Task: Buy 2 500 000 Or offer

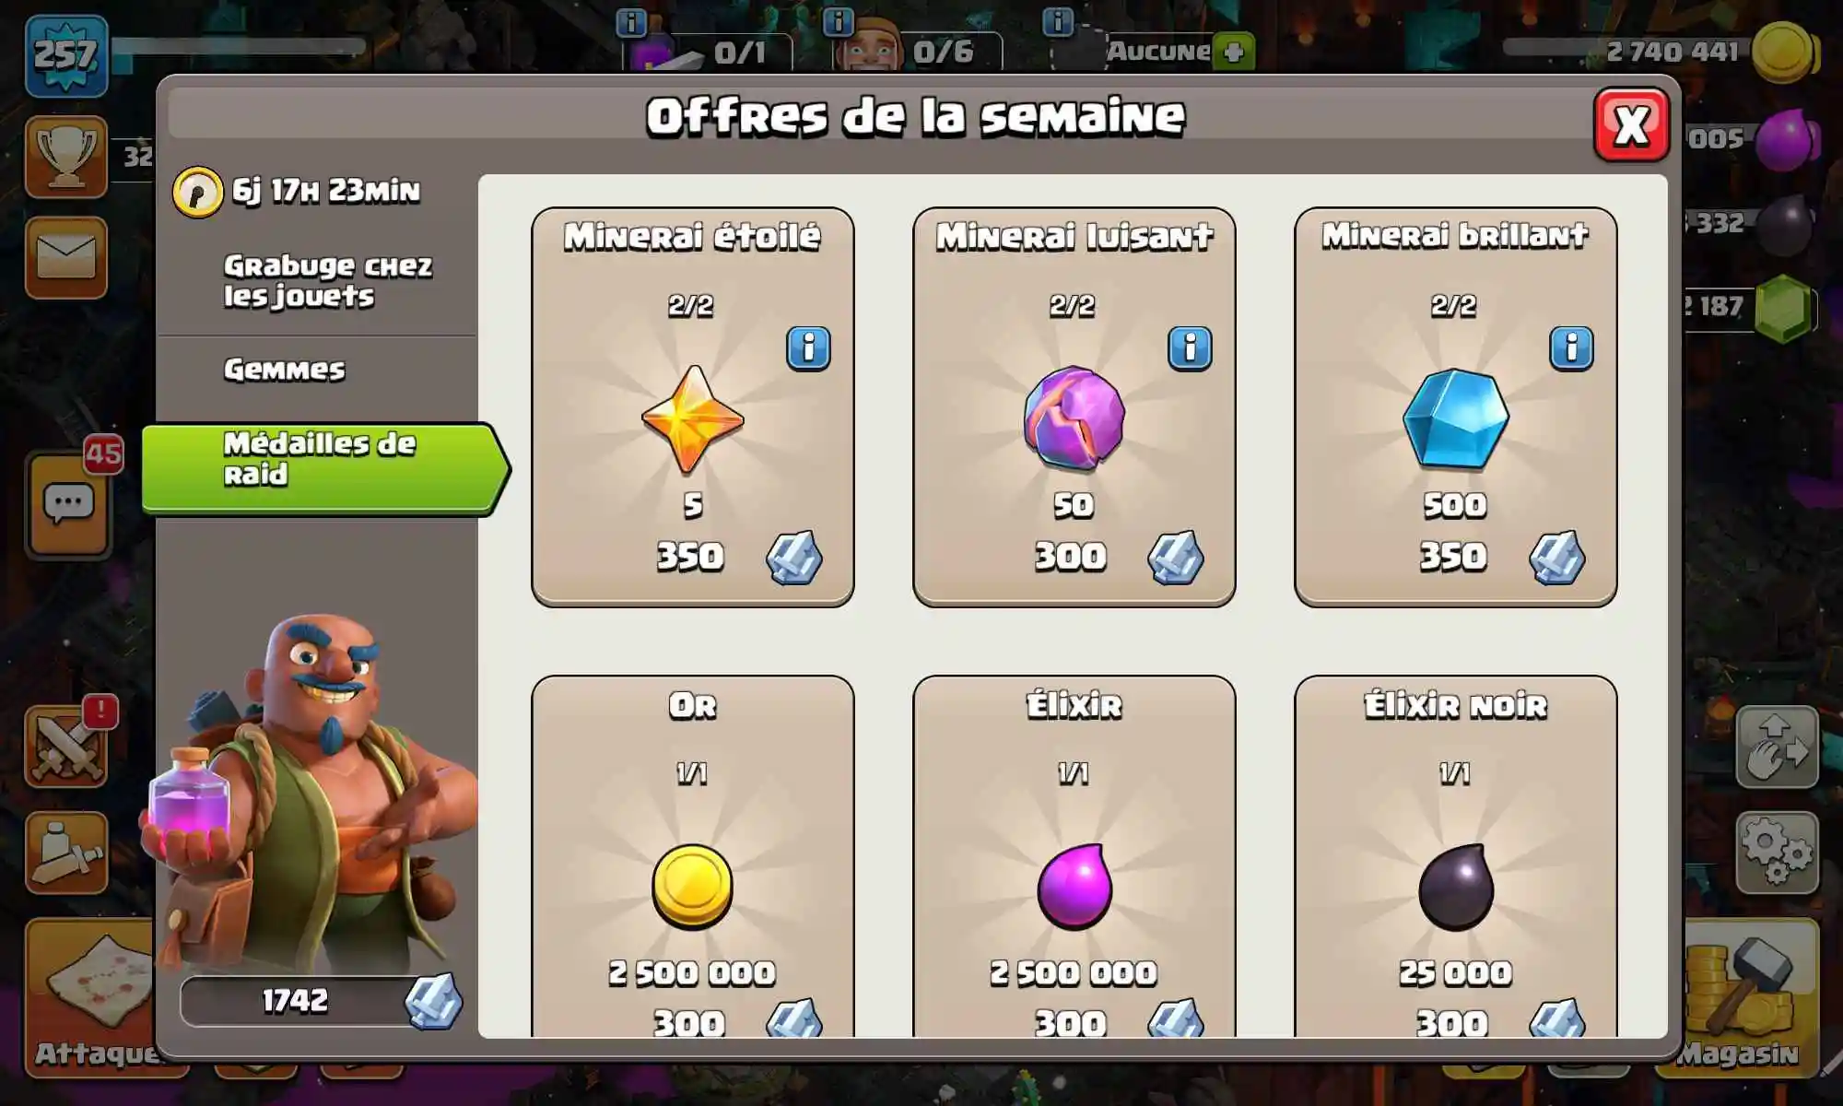Action: [x=693, y=857]
